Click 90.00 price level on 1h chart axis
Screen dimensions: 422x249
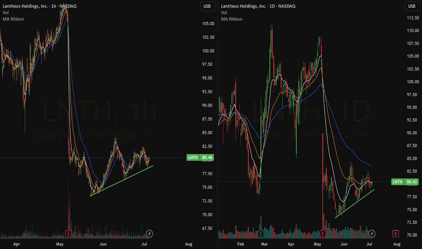tap(208, 105)
